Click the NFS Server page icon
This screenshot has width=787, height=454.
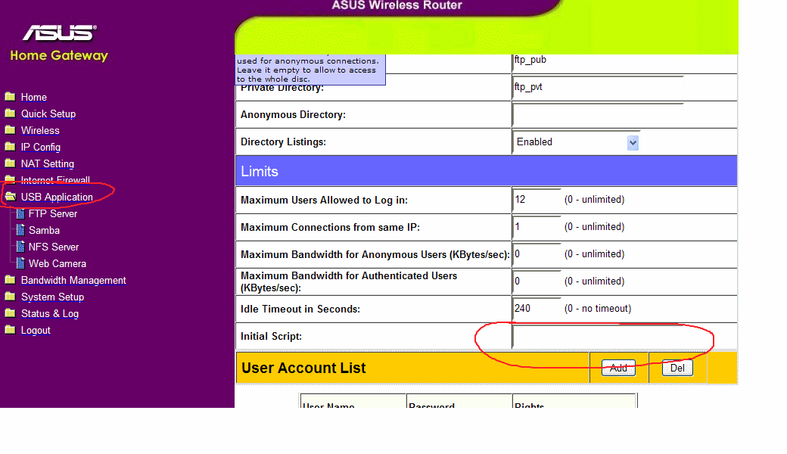point(20,247)
